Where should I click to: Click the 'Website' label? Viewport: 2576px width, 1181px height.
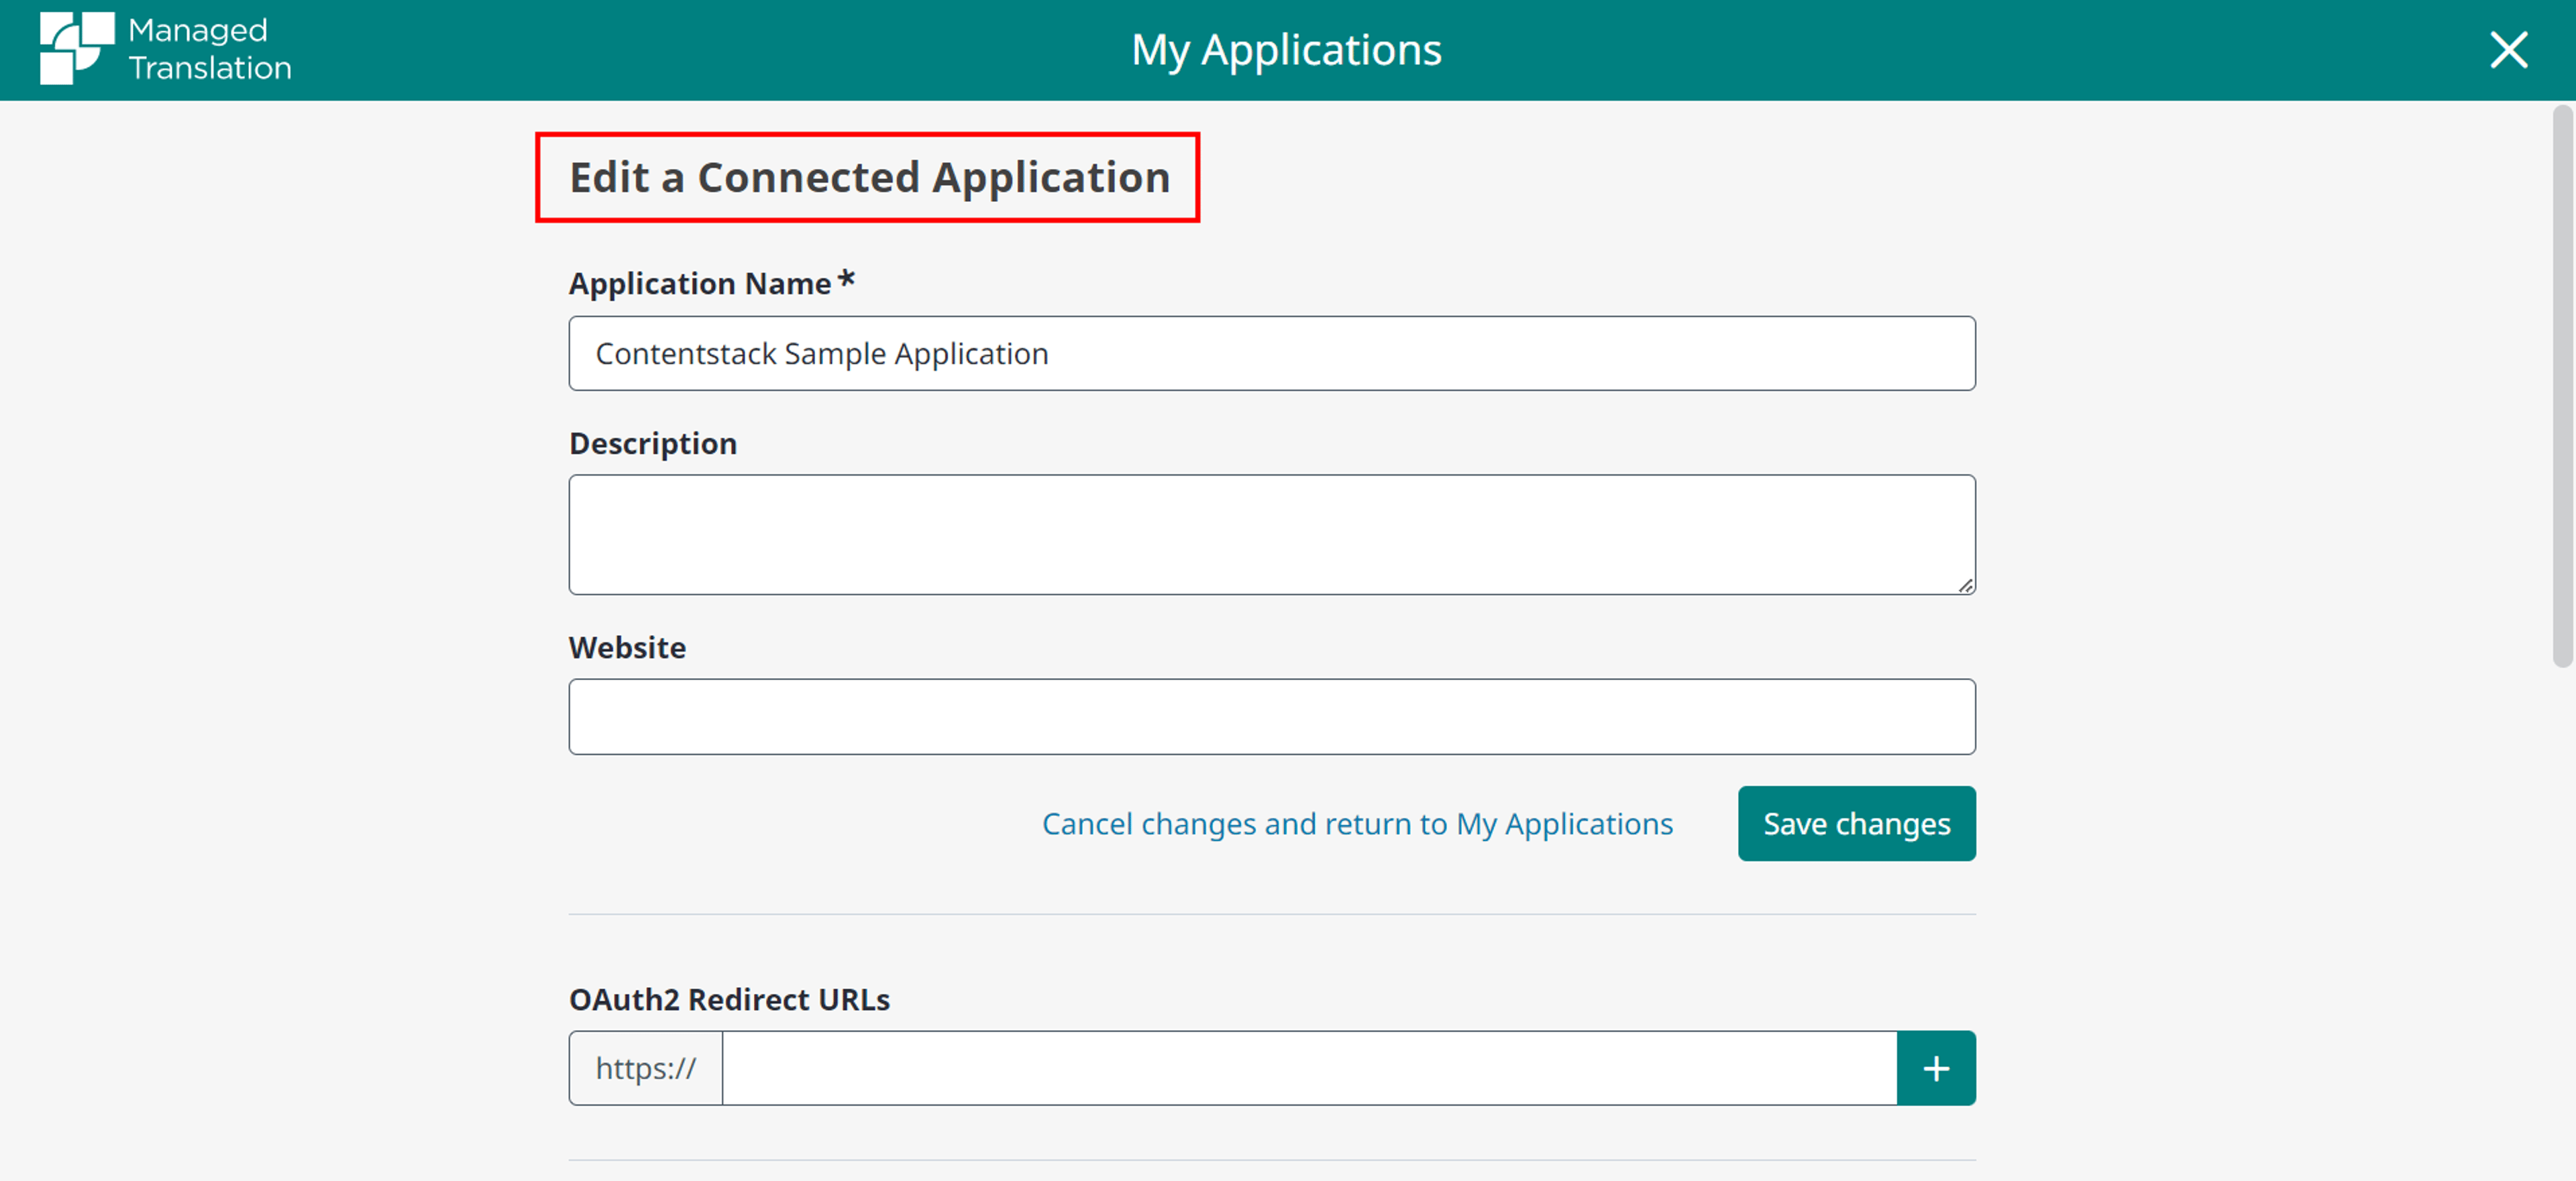(627, 647)
